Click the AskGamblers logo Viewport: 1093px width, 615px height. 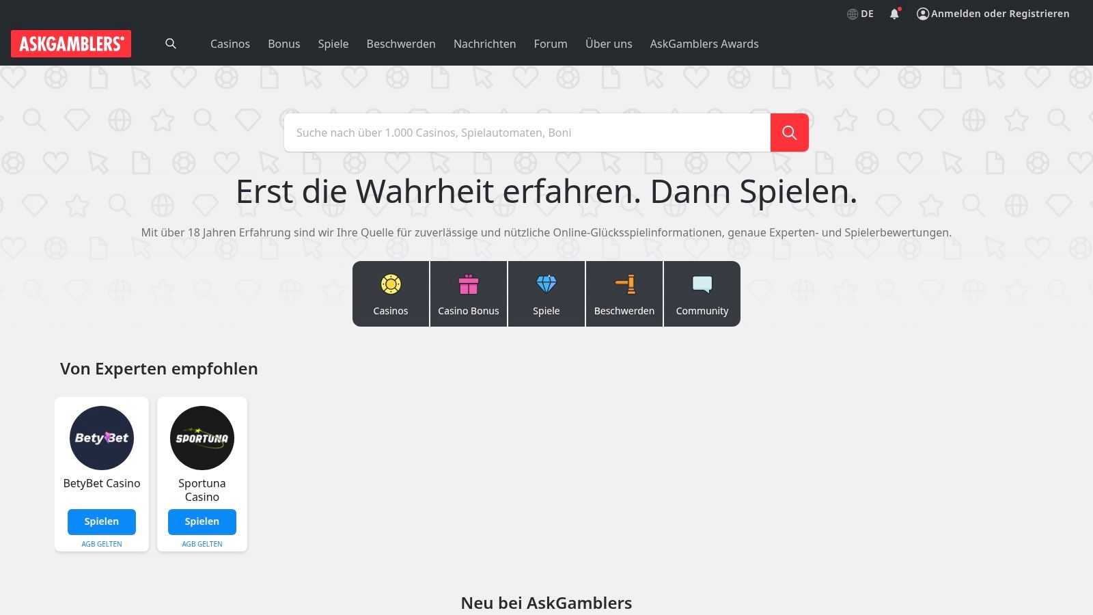[x=71, y=44]
